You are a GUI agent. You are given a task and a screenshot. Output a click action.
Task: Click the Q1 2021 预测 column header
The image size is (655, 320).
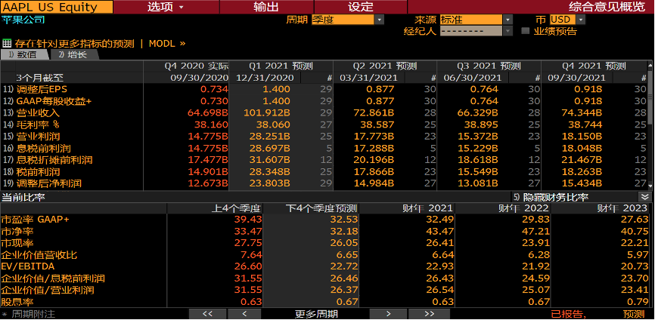[281, 66]
